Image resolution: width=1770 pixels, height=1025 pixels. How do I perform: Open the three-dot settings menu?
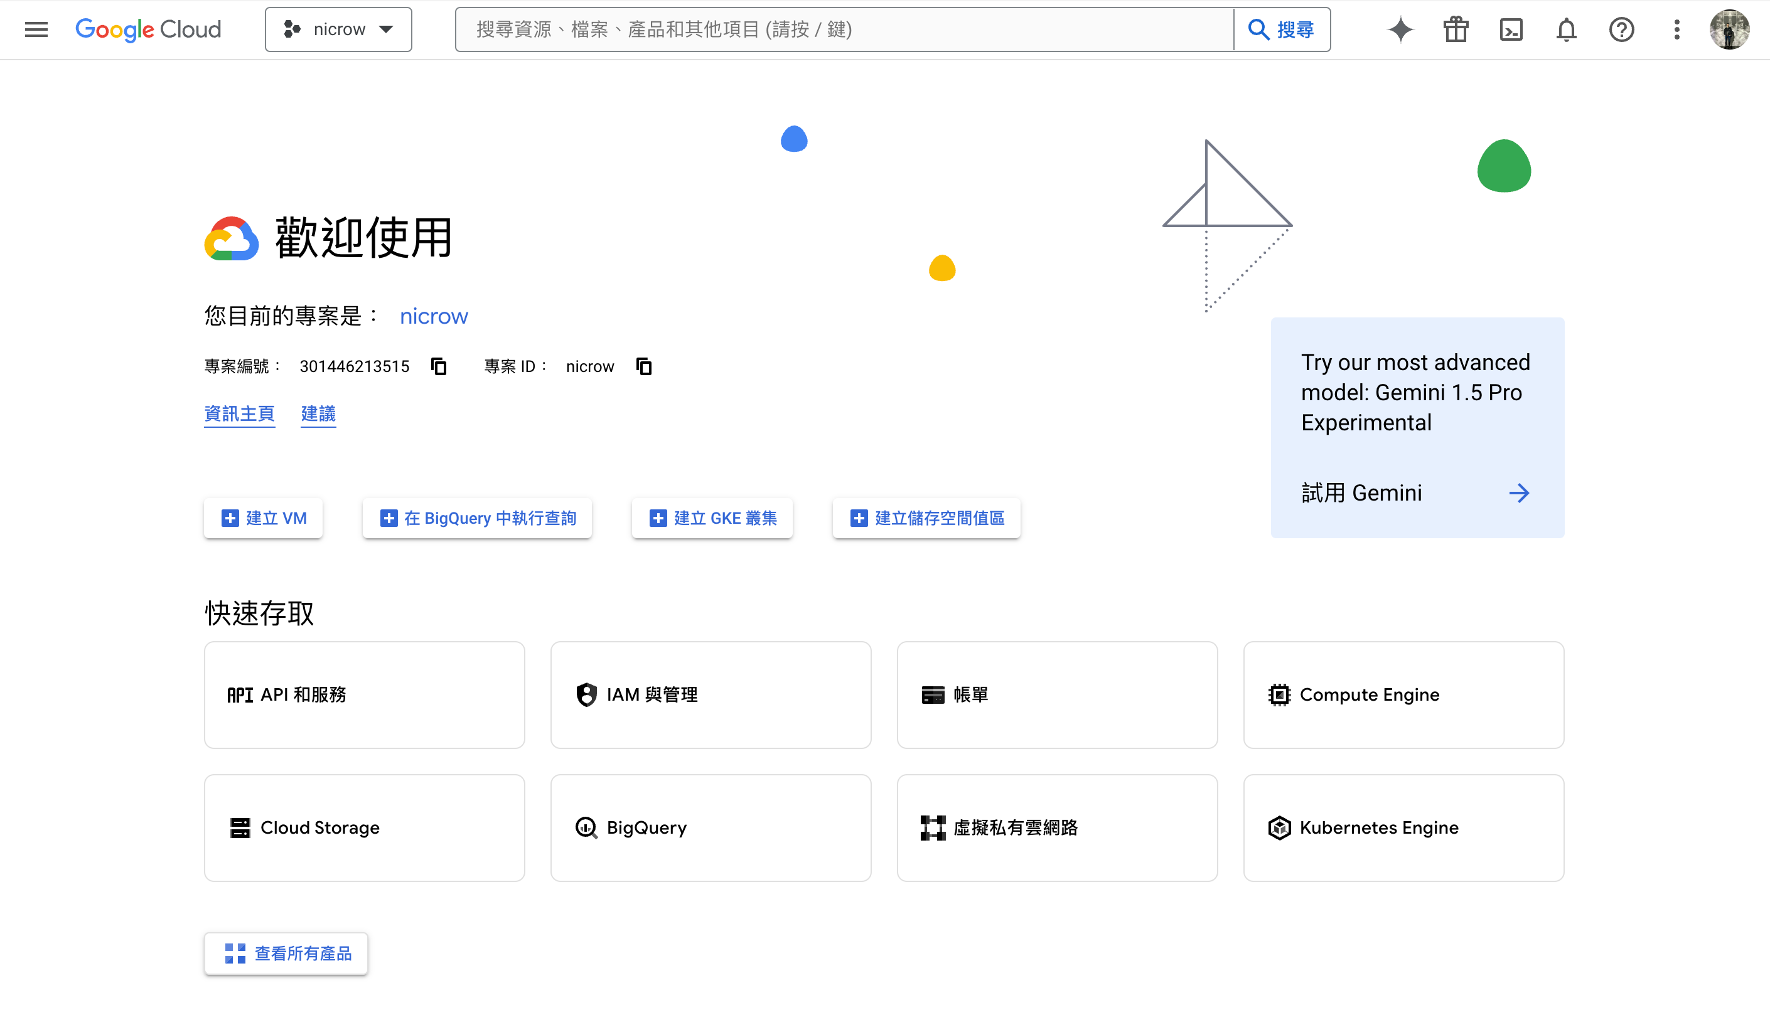[x=1676, y=29]
